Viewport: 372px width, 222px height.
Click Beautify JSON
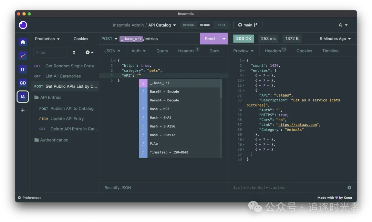point(118,188)
